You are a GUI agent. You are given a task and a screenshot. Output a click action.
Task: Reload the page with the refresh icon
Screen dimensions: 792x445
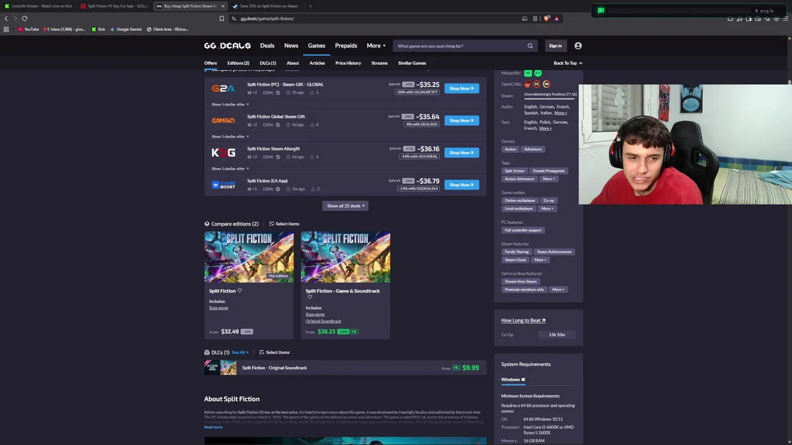point(25,19)
